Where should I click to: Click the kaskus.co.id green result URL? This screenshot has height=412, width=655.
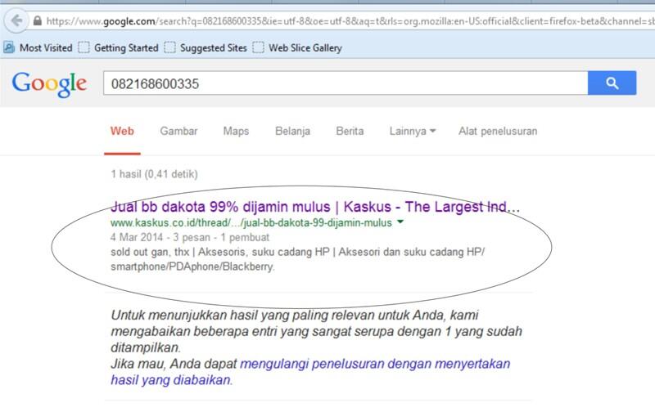(251, 222)
